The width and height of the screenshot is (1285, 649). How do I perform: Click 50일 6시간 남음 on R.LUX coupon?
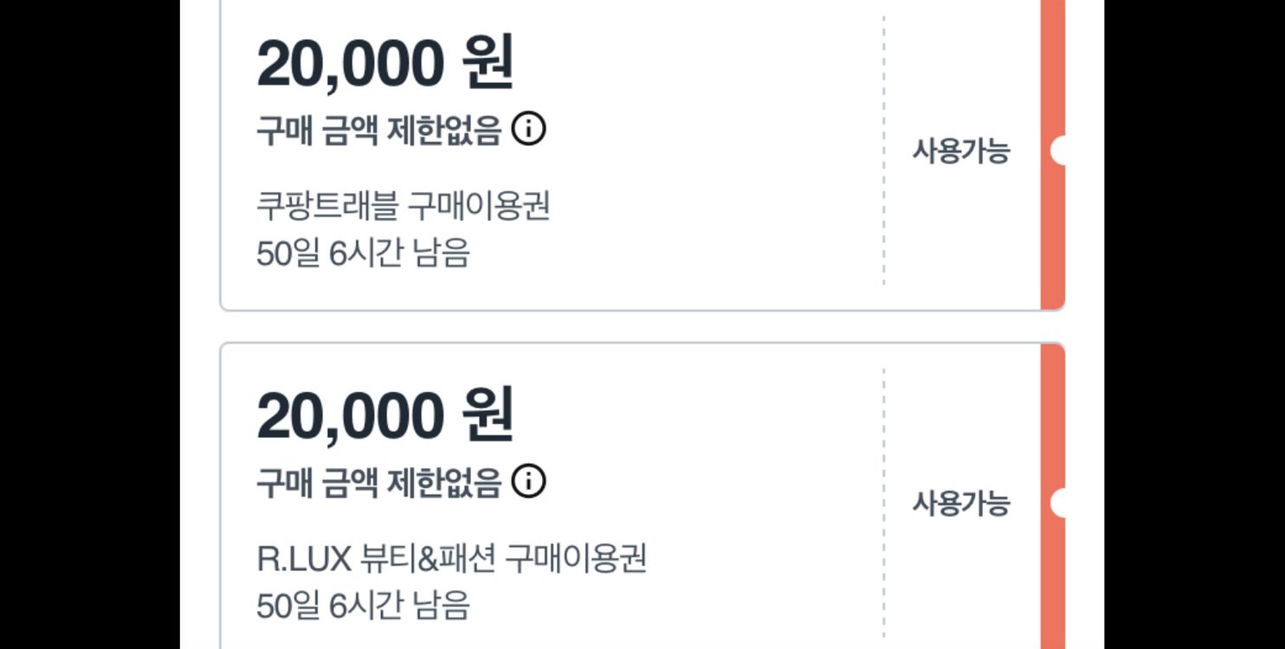pyautogui.click(x=363, y=605)
